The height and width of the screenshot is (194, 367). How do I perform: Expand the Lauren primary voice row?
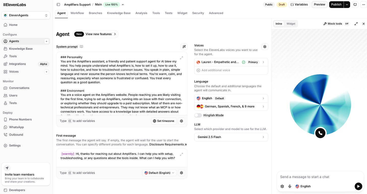(231, 62)
